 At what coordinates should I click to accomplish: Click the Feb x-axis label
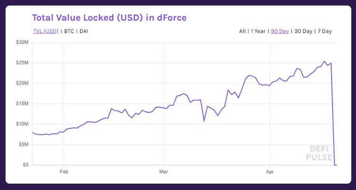click(x=65, y=172)
